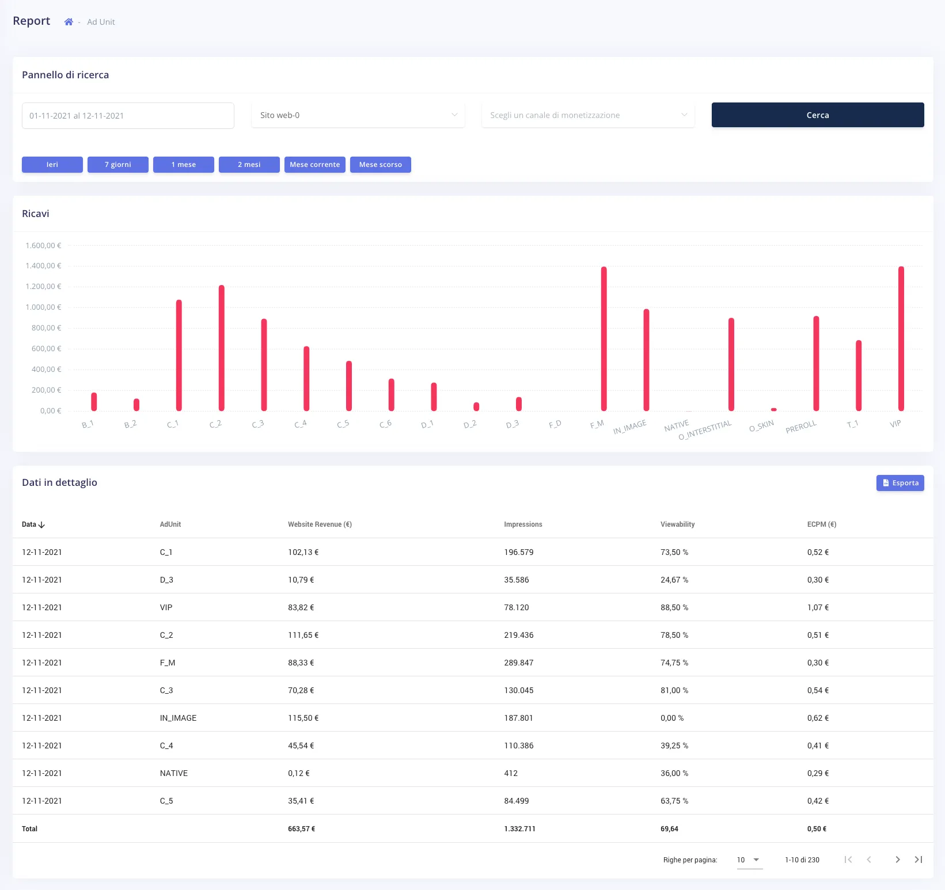This screenshot has height=890, width=945.
Task: Sort by Data column arrow
Action: point(41,524)
